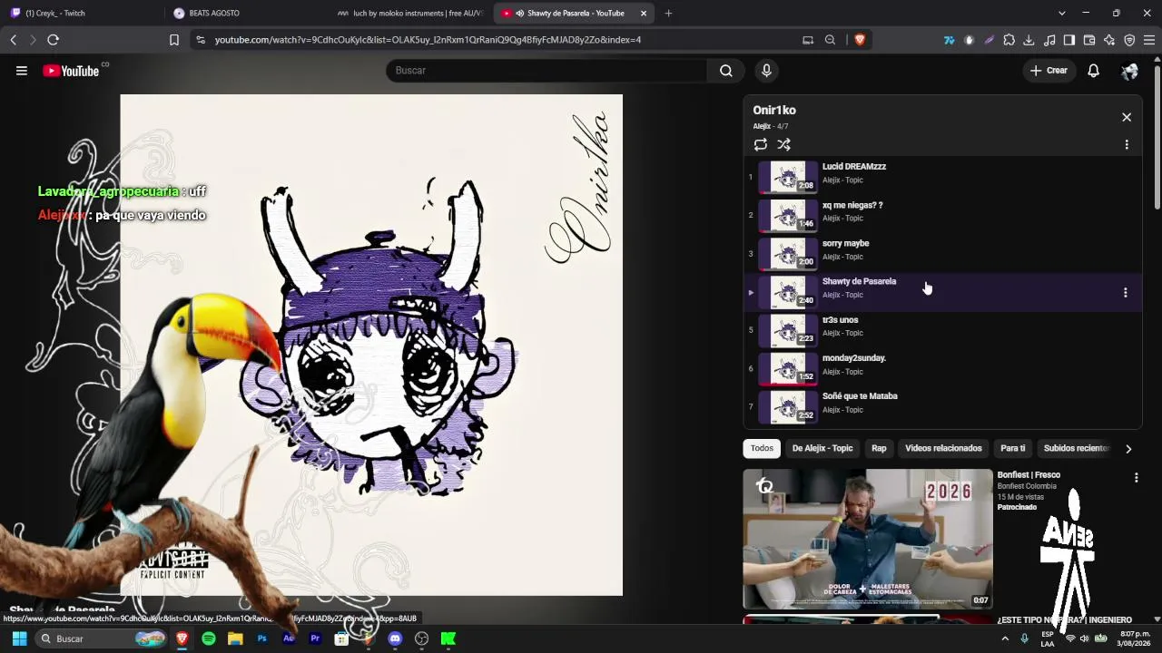This screenshot has height=653, width=1162.
Task: Play tr3s unos from the playlist
Action: [x=942, y=330]
